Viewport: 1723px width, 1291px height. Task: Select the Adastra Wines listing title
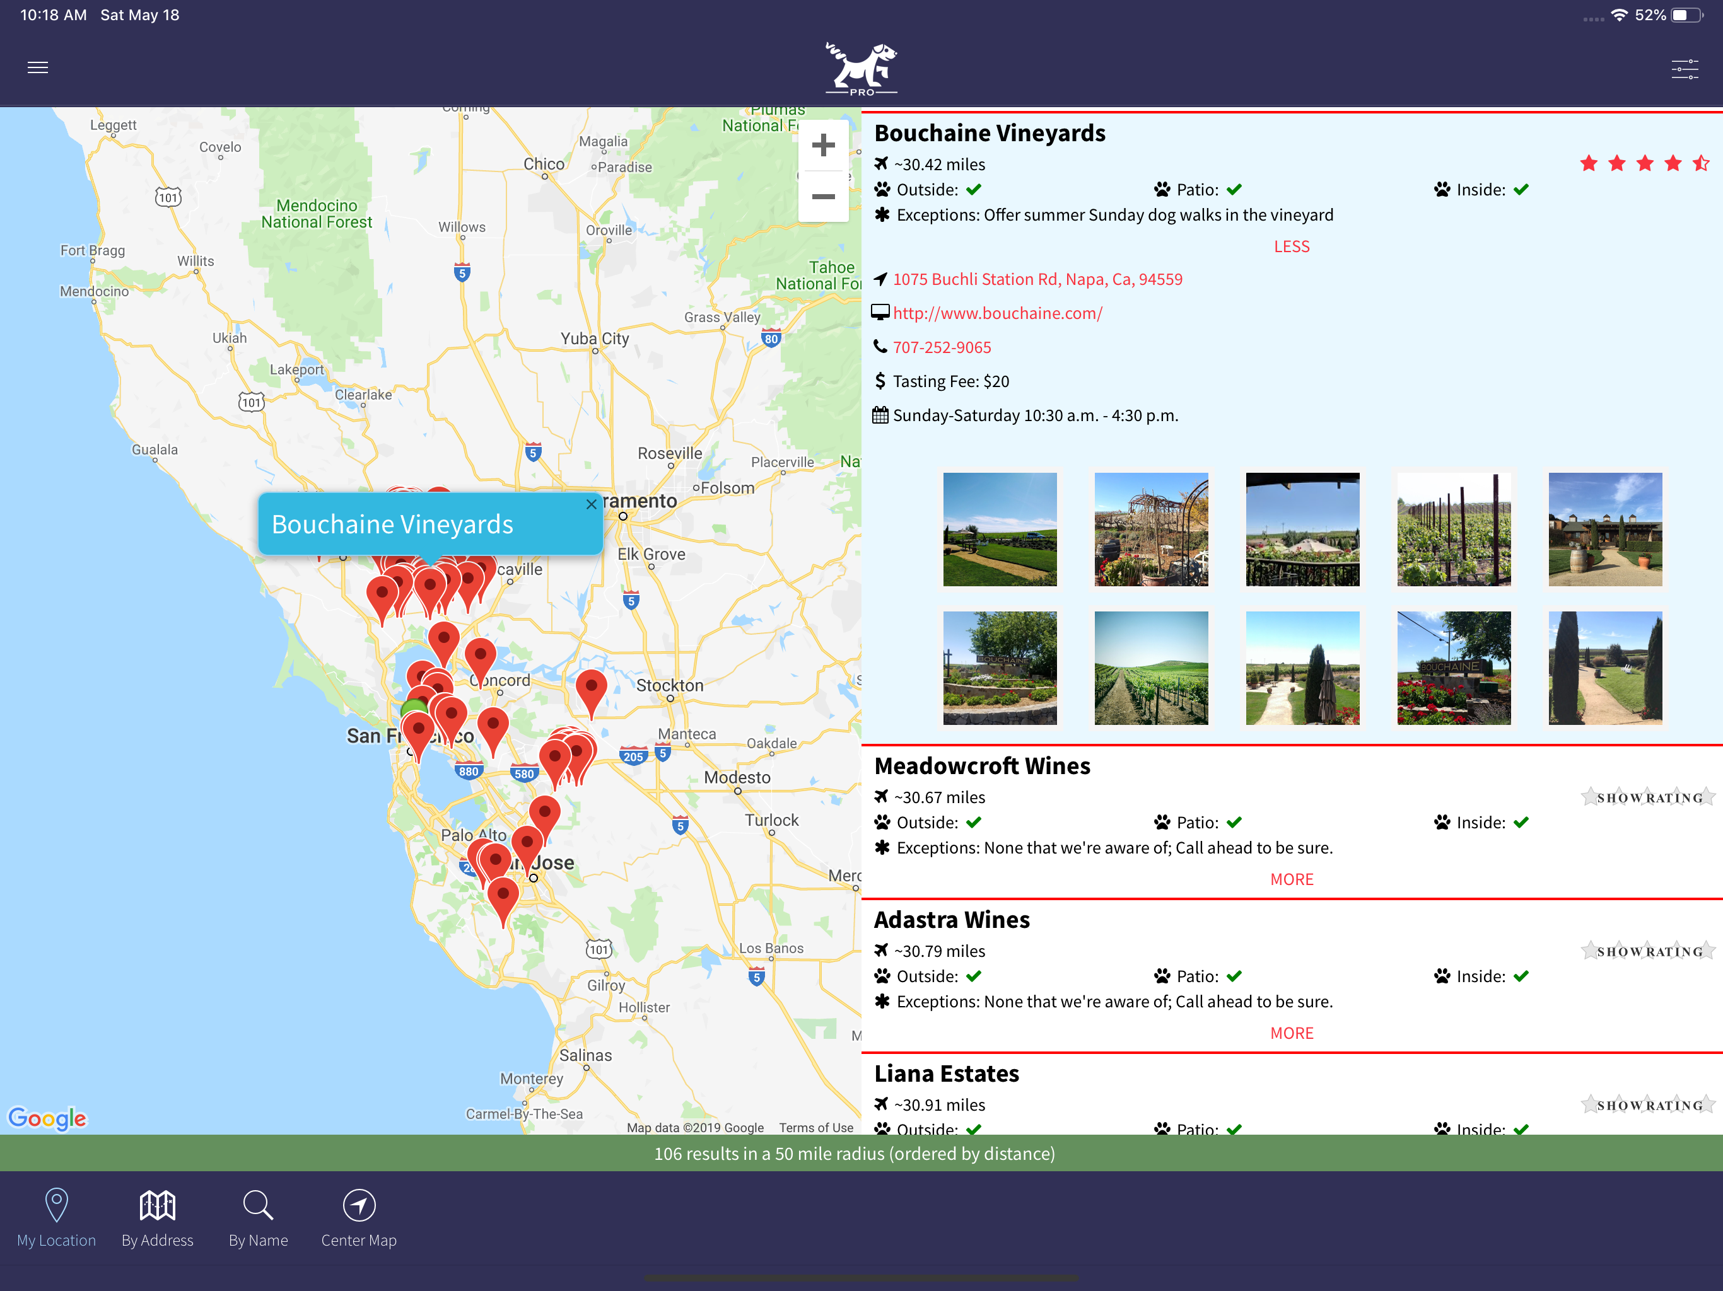[x=952, y=920]
